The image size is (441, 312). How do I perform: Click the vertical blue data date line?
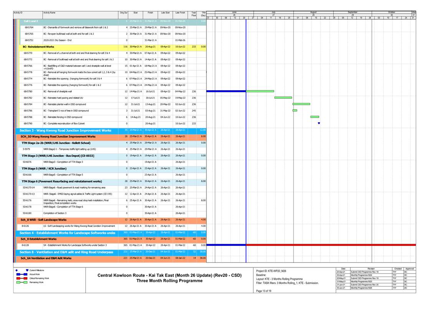[x=246, y=173]
